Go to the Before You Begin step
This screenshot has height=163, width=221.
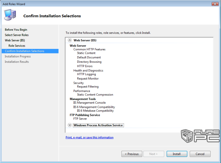[16, 30]
